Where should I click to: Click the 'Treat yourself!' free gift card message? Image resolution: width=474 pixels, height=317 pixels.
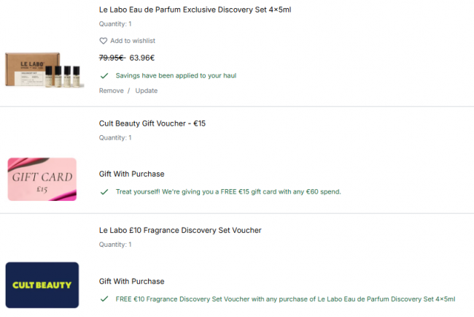pyautogui.click(x=228, y=191)
